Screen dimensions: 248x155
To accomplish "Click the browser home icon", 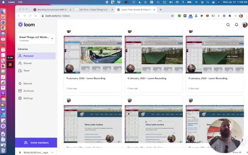I will pos(36,16).
